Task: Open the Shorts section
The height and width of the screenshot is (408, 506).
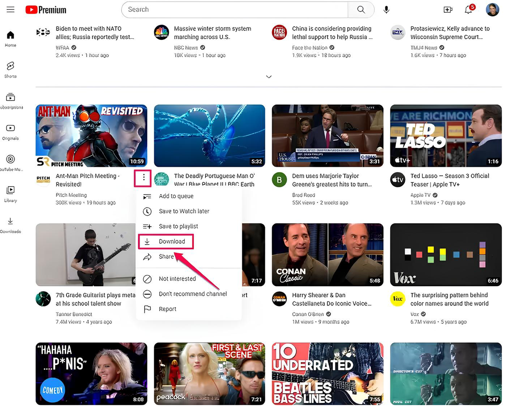Action: [x=10, y=67]
